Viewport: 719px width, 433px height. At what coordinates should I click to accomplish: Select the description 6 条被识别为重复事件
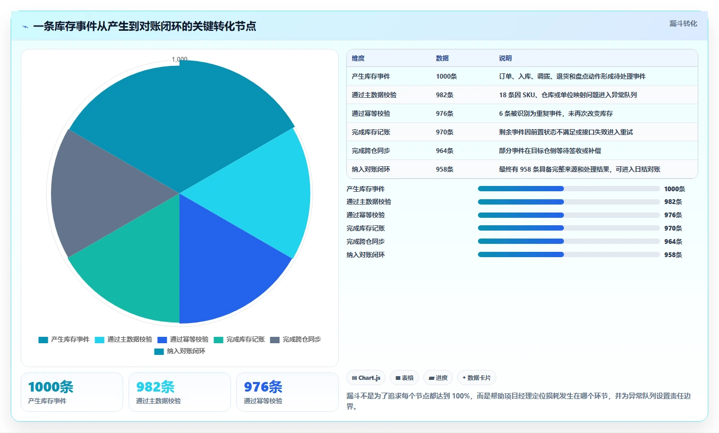coord(556,114)
